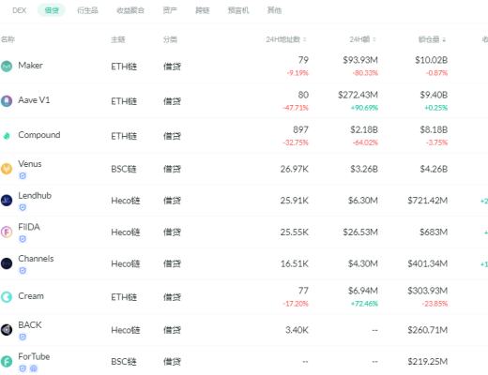
Task: Click the shield badge under BACK
Action: [23, 337]
